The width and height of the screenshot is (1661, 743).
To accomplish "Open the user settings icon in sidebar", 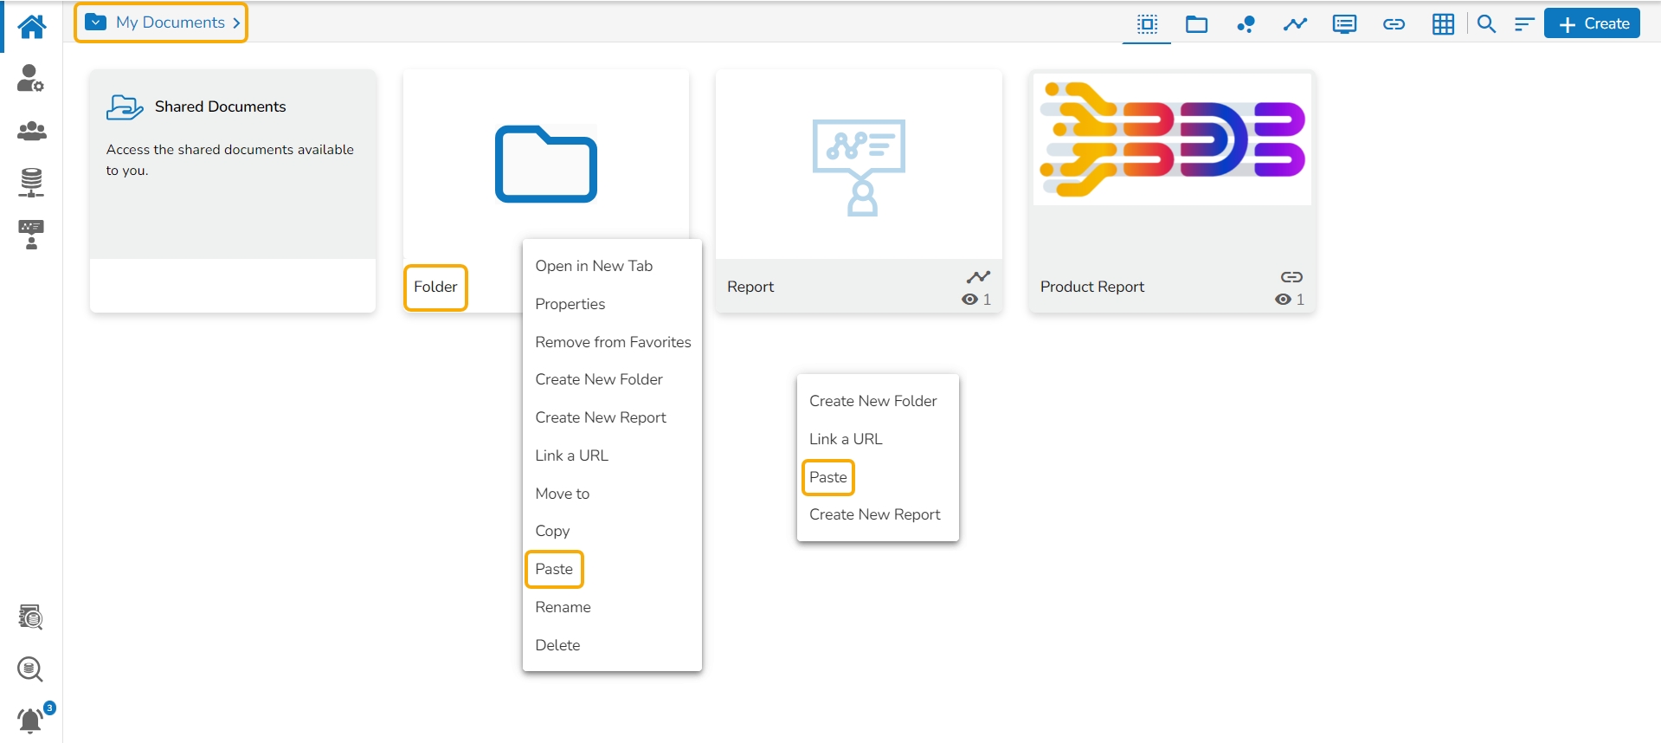I will click(31, 78).
